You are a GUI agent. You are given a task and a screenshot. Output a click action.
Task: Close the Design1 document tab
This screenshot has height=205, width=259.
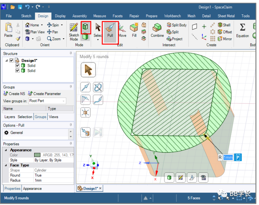click(x=100, y=188)
